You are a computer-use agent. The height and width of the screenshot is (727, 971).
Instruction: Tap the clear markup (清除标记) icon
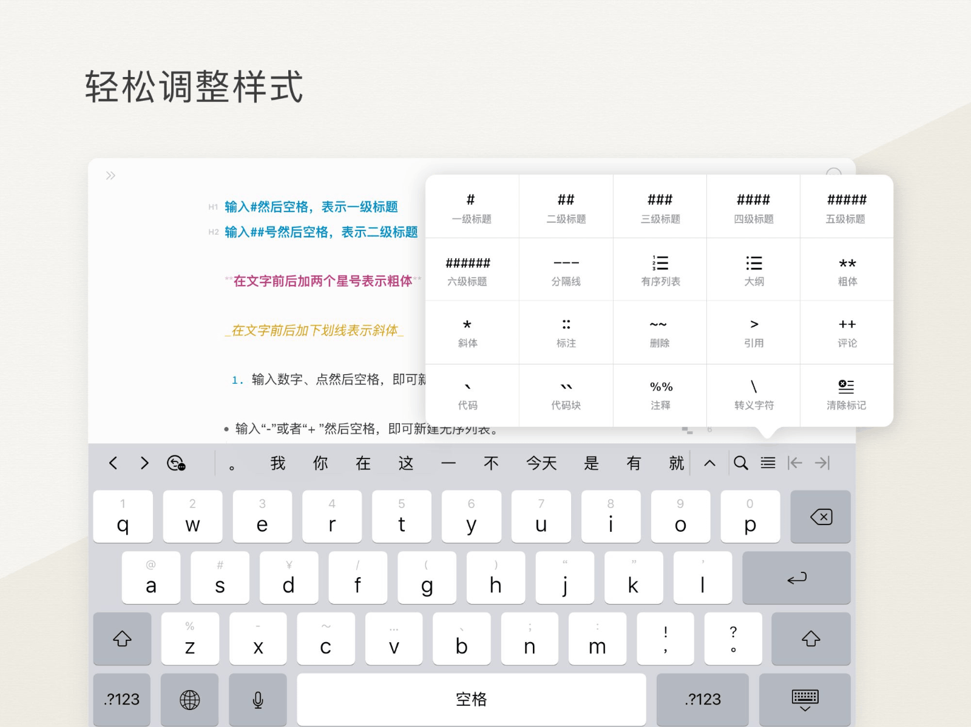[846, 394]
